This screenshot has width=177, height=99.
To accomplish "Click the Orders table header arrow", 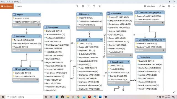I will point(101,40).
